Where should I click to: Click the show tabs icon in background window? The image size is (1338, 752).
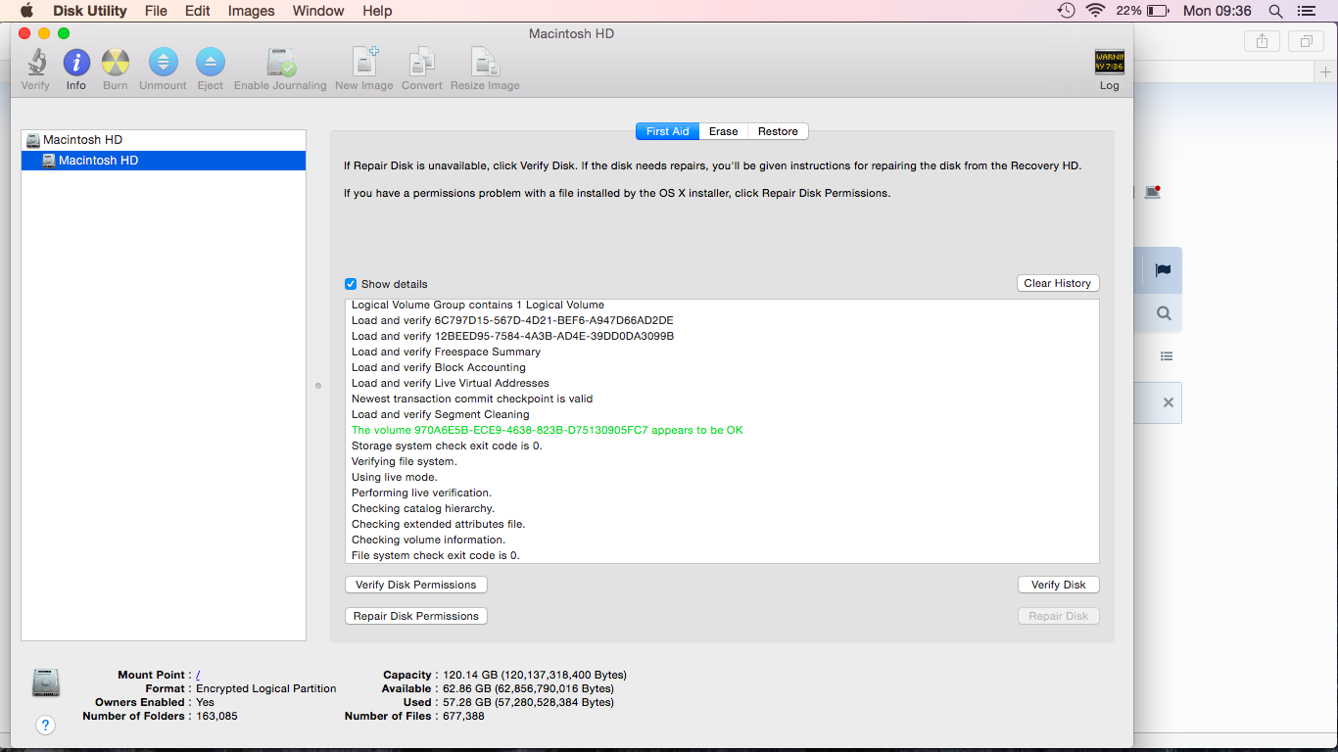pos(1306,41)
